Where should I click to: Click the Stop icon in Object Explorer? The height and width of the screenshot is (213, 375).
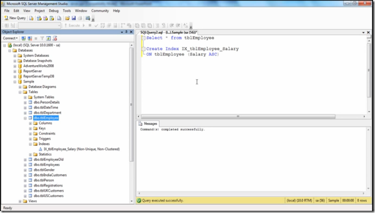pyautogui.click(x=36, y=38)
